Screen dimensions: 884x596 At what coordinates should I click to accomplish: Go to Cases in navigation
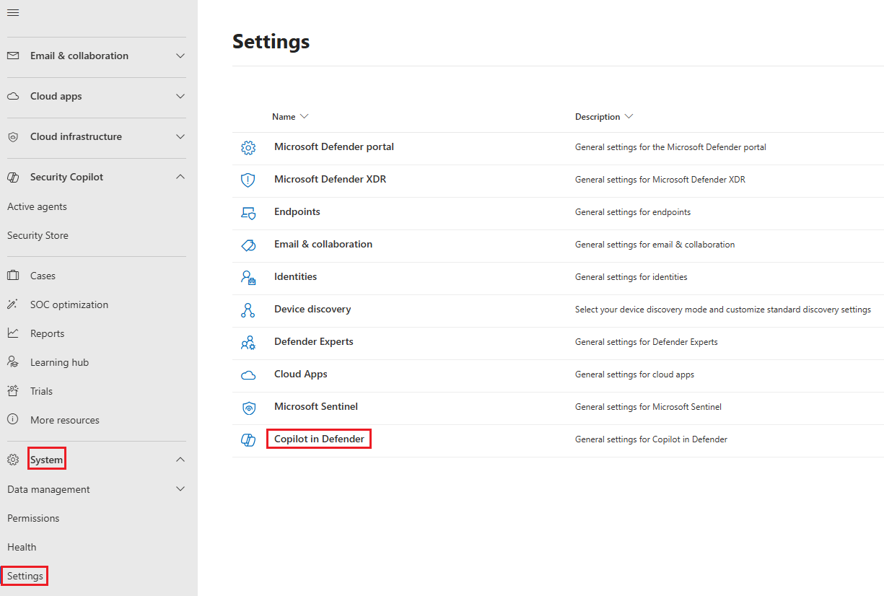[43, 276]
